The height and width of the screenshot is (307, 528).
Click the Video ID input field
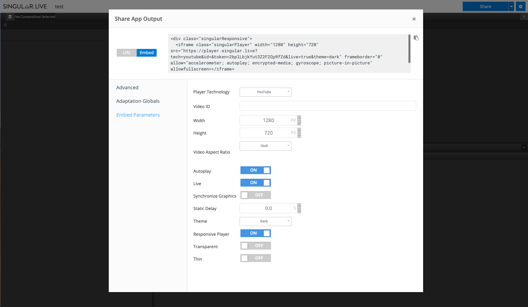click(x=328, y=106)
